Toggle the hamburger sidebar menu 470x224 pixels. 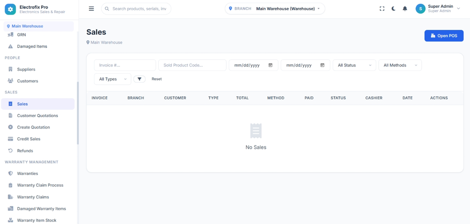[x=91, y=9]
